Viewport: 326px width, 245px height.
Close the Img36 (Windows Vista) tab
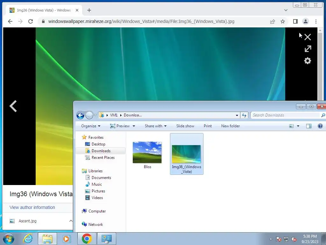77,10
